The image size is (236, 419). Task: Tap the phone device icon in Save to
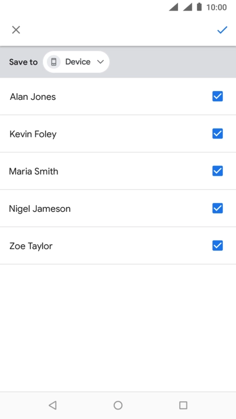pos(53,62)
